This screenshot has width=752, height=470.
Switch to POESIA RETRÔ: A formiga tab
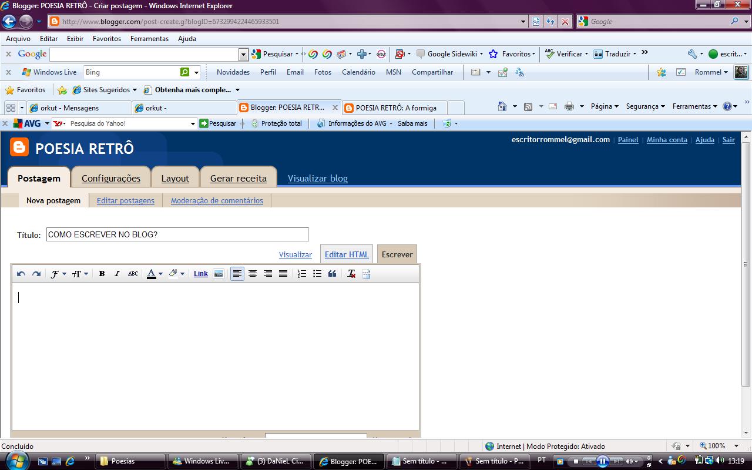pyautogui.click(x=394, y=108)
